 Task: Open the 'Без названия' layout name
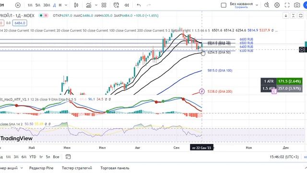241,4
